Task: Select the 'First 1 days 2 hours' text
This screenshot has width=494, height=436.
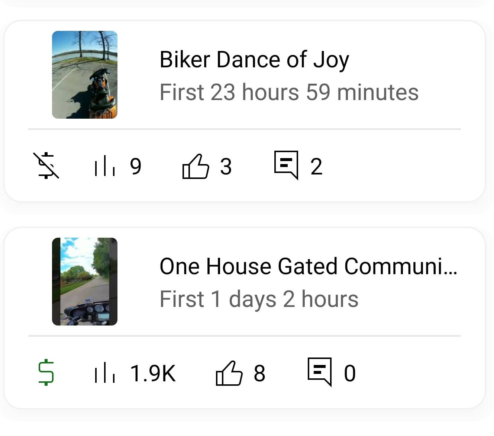Action: click(259, 299)
